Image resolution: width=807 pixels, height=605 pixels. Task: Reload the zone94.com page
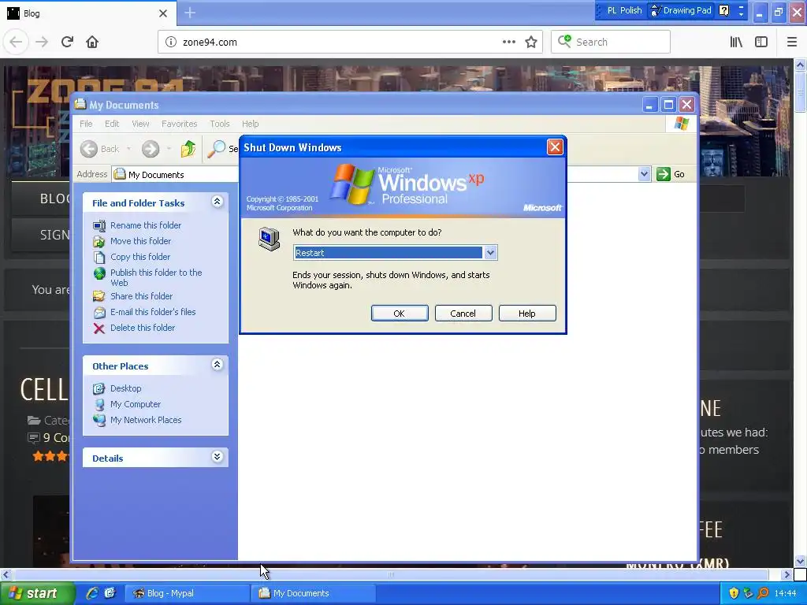click(67, 42)
